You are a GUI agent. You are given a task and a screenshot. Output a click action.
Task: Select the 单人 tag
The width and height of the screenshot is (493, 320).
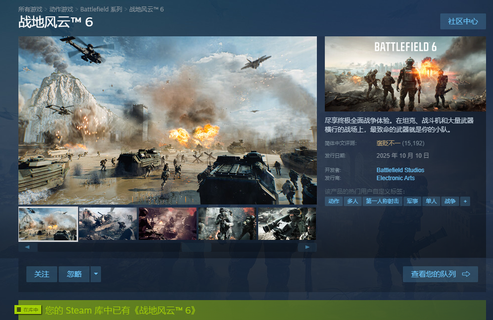point(431,202)
